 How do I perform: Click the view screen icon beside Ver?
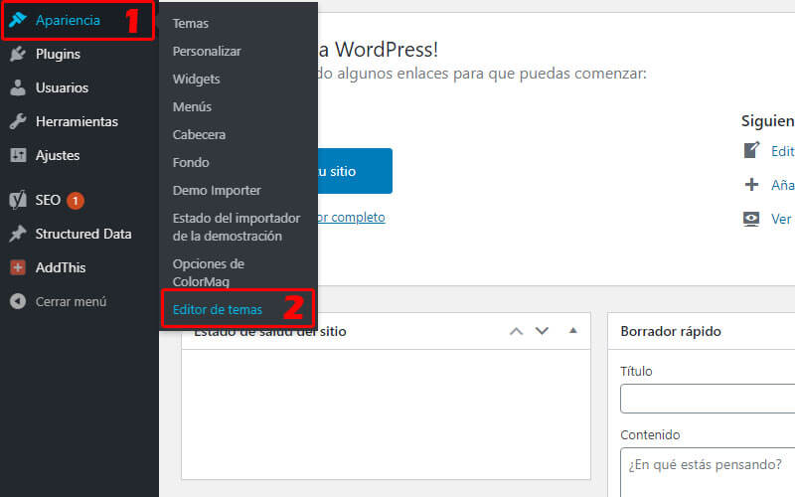tap(751, 219)
